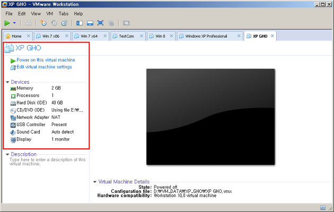
Task: Take a snapshot using the toolbar icon
Action: (x=43, y=23)
